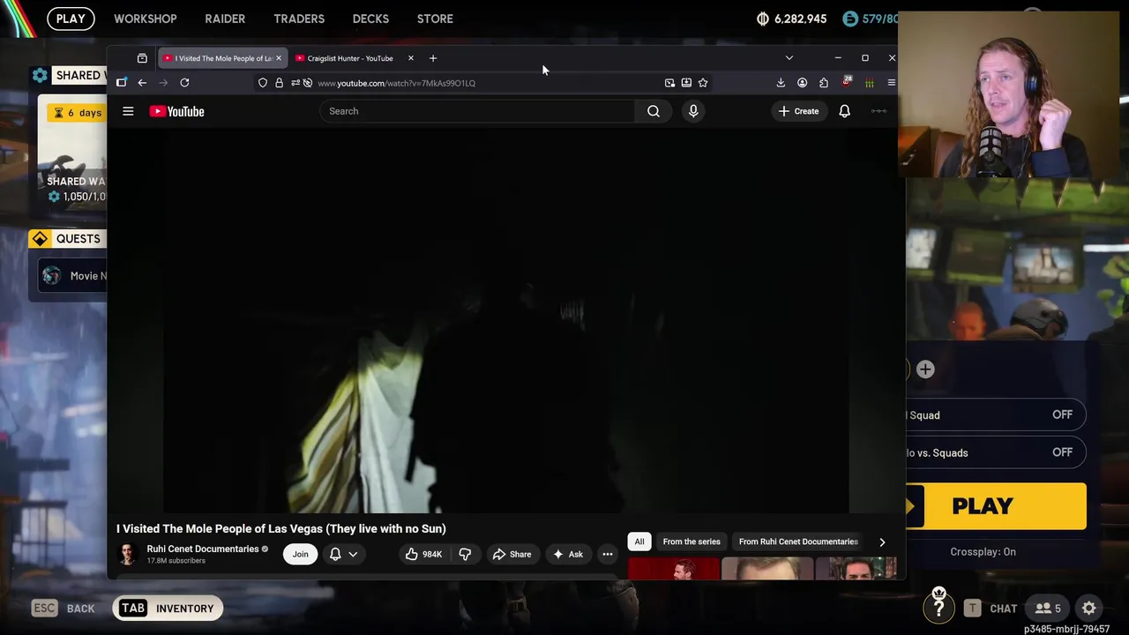Open Ruhi Cenet Documentaries channel avatar

pyautogui.click(x=128, y=554)
